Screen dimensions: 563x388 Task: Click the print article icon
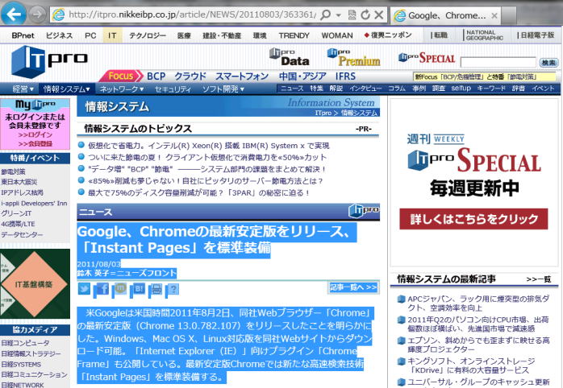156,288
